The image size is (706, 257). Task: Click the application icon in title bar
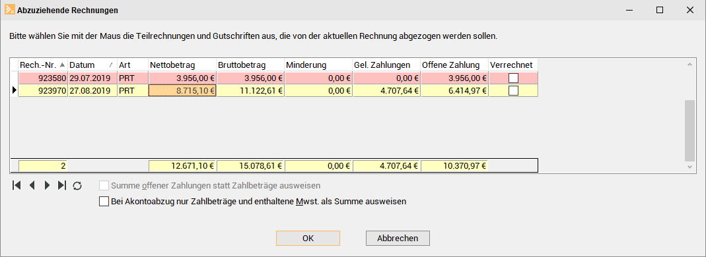click(9, 10)
